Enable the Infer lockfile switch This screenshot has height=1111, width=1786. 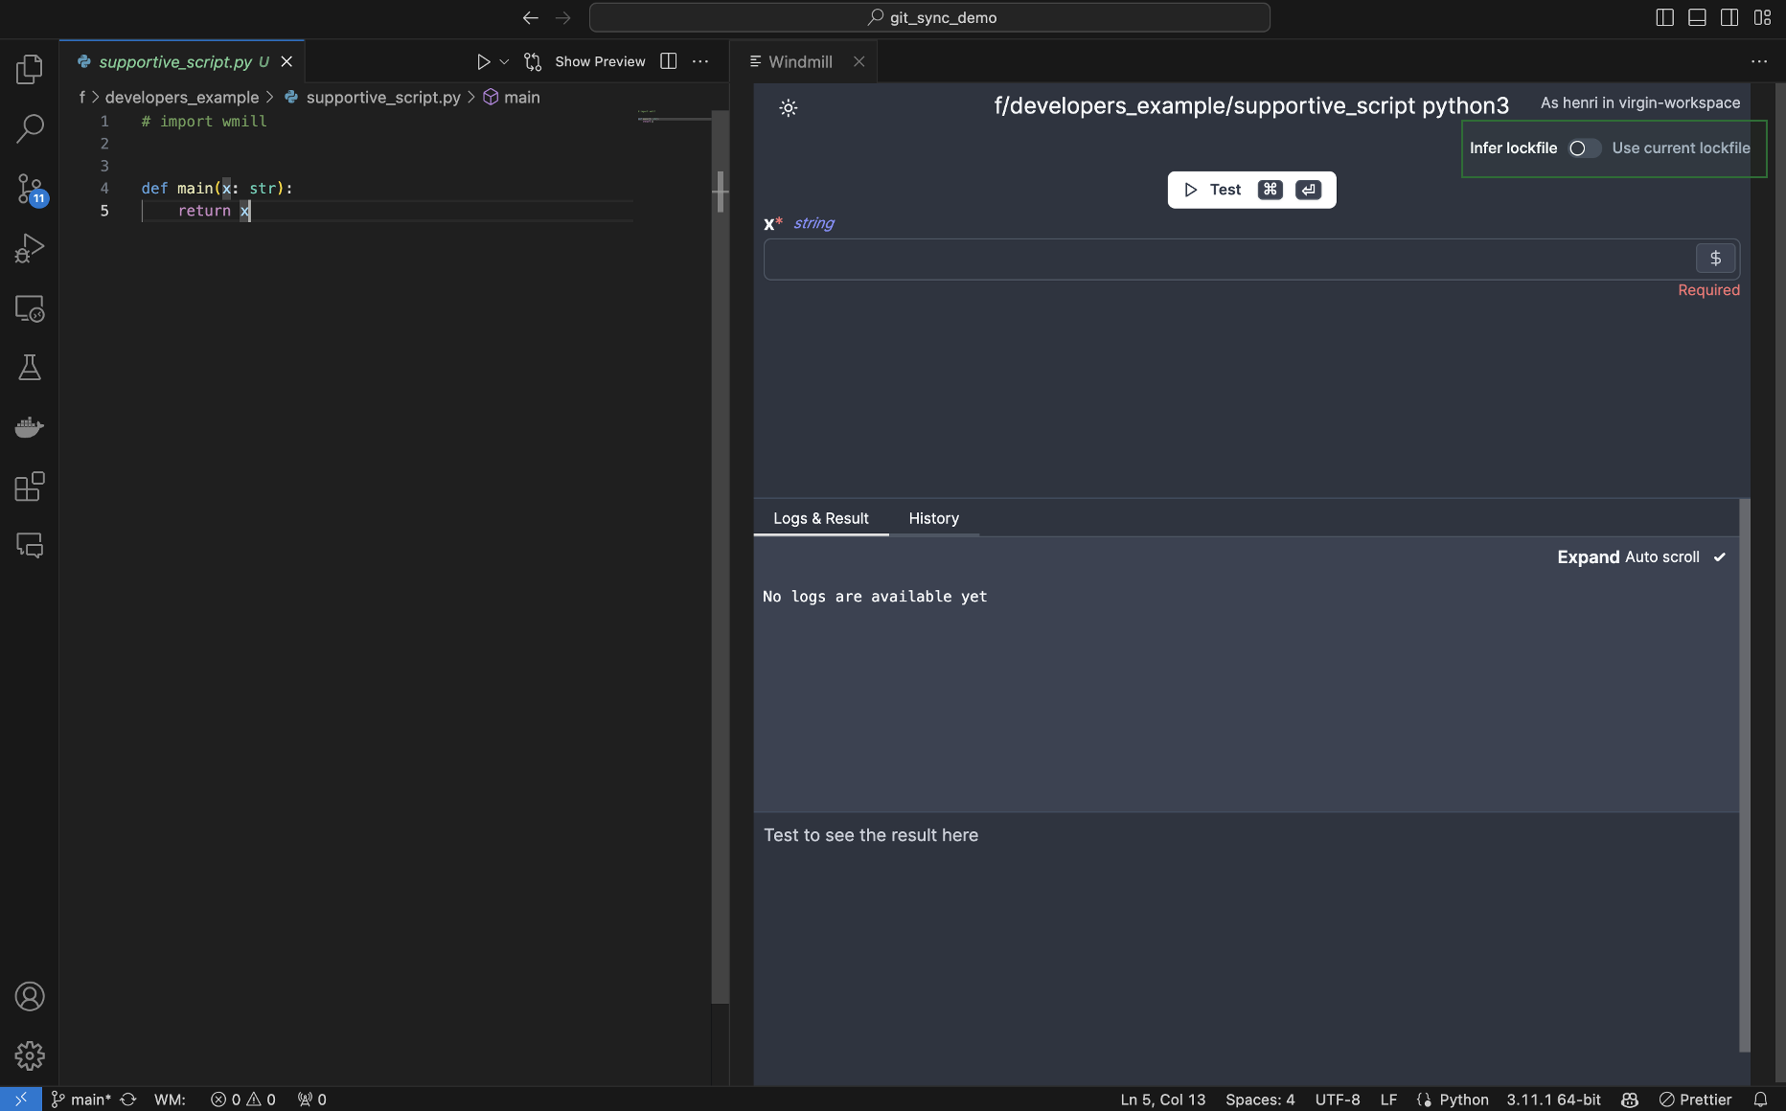pyautogui.click(x=1583, y=148)
